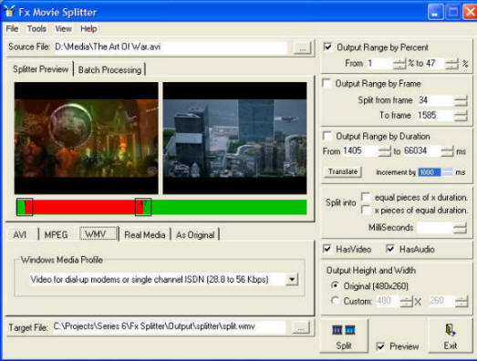Click the left video preview thumbnail

pos(87,138)
